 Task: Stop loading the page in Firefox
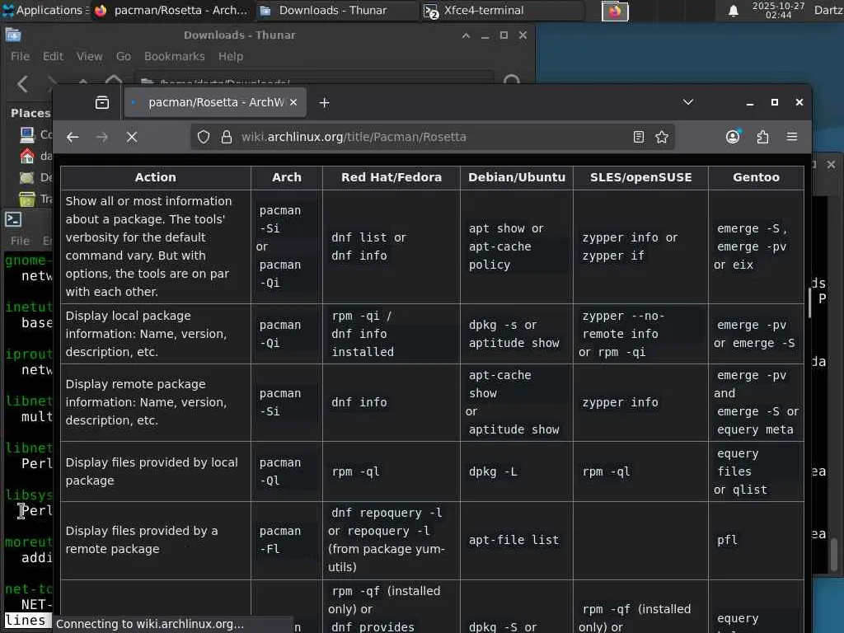coord(132,138)
